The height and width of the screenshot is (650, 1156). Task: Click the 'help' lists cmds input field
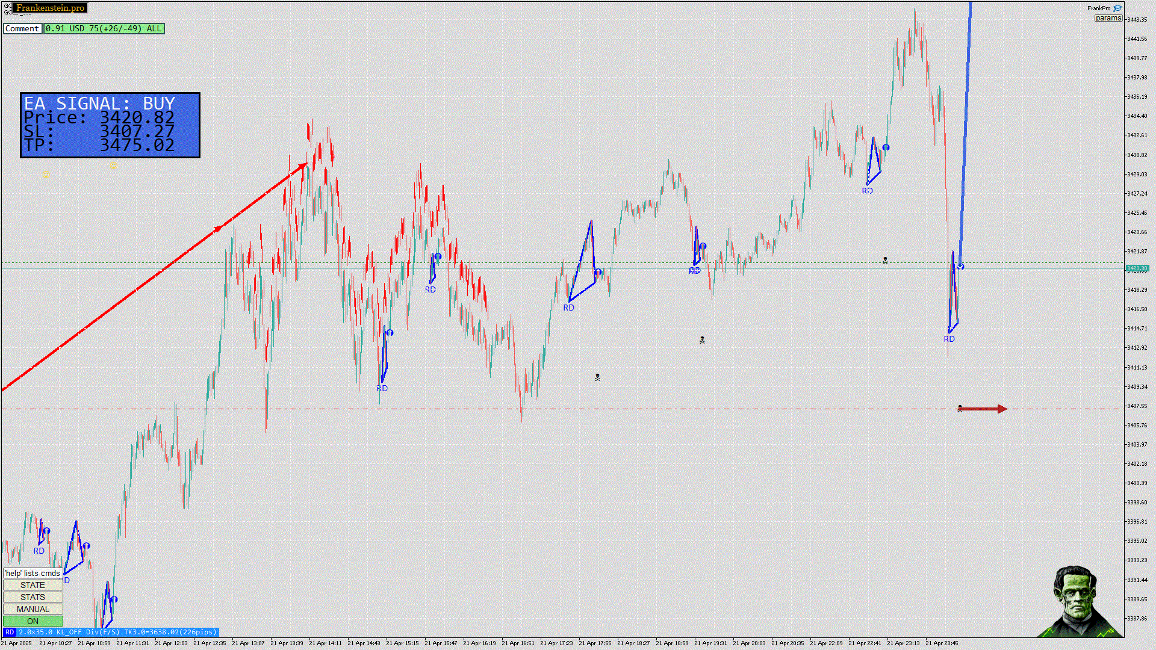coord(33,573)
